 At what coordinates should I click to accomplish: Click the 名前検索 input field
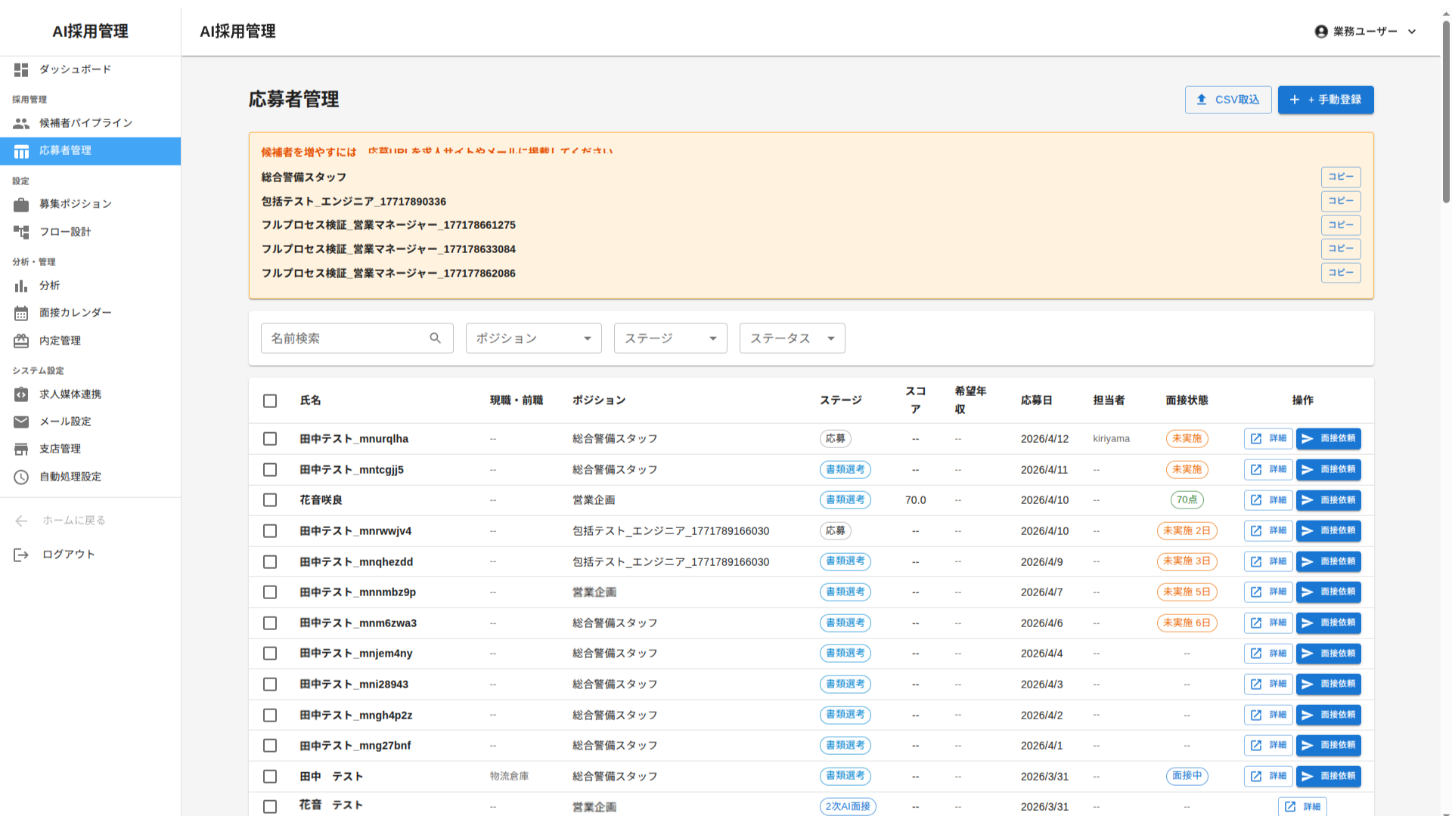coord(357,338)
